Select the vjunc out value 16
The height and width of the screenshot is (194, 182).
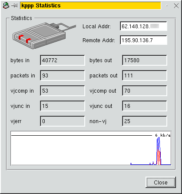click(145, 106)
